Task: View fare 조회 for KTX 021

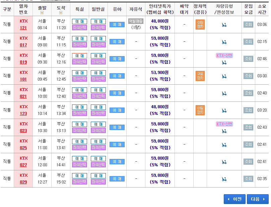Action: tap(248, 93)
